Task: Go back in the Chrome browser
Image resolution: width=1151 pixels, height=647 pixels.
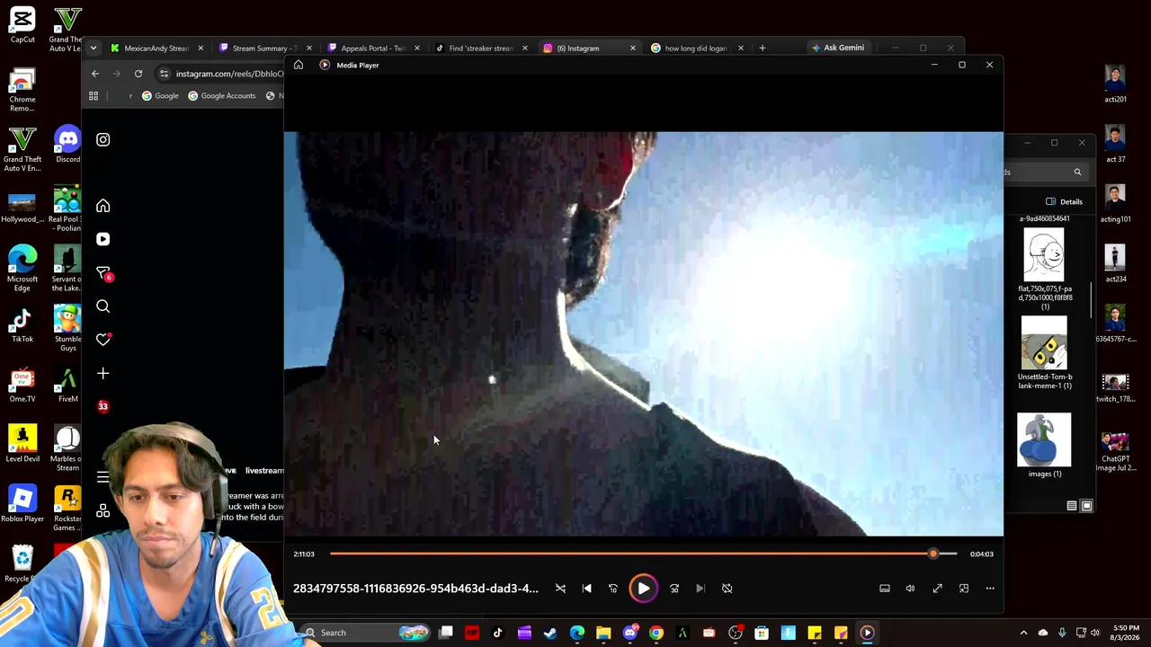Action: click(x=95, y=74)
